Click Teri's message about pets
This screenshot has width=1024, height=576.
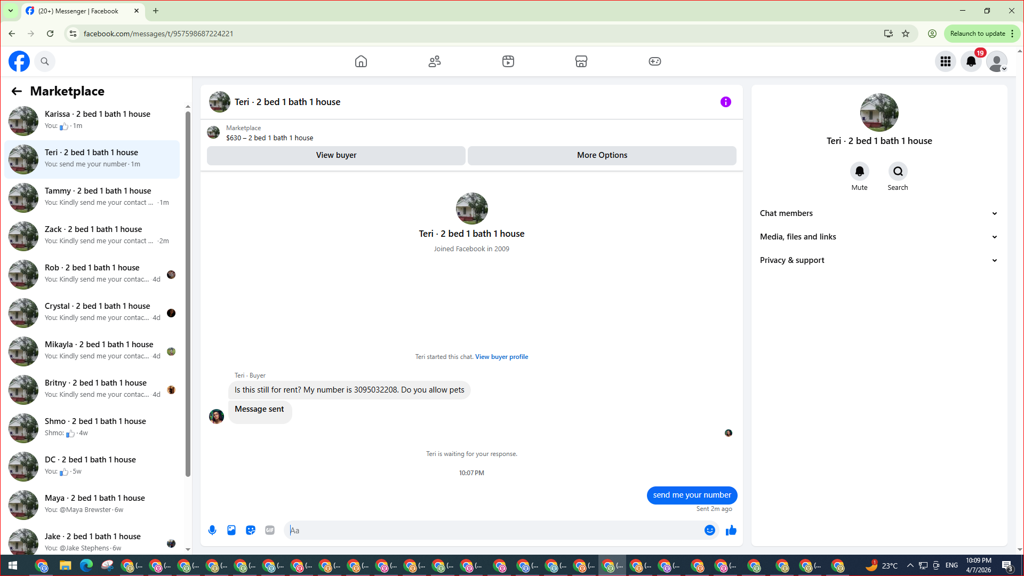(x=349, y=390)
